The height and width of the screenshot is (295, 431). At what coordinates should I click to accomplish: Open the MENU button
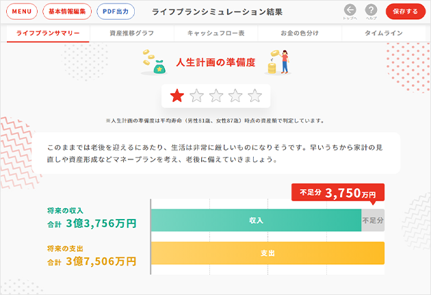(x=22, y=12)
